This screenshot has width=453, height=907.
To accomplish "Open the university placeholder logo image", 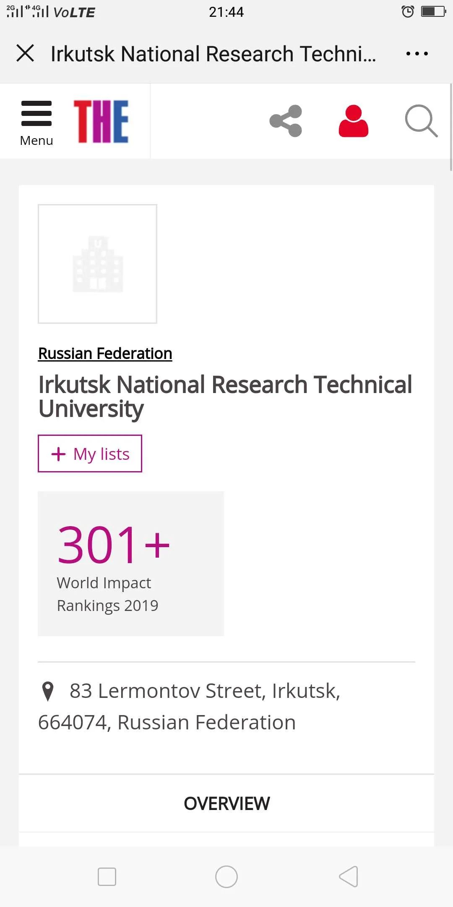I will click(97, 264).
